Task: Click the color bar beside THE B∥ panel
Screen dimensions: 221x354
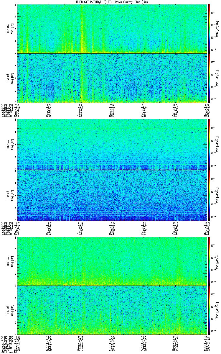Action: pos(209,310)
